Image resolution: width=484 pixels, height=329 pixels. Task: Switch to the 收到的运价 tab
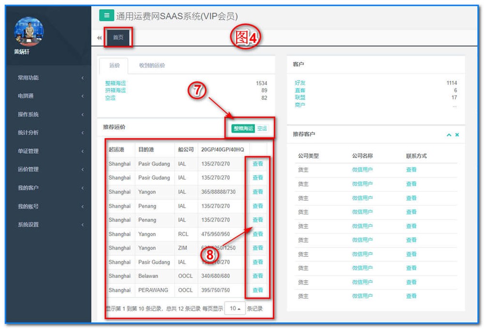[x=152, y=66]
